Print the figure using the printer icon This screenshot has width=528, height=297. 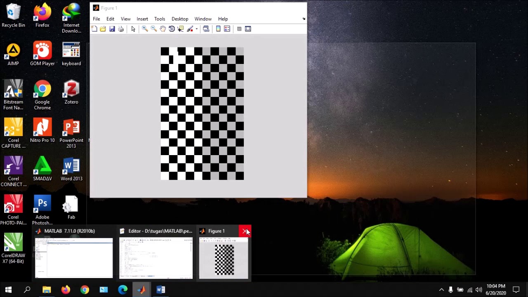(x=121, y=29)
